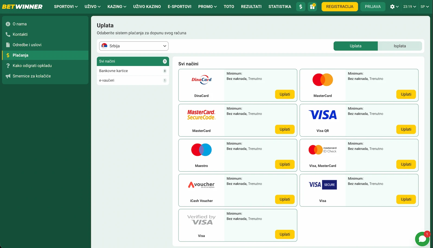Click the mastercard ID Check logo
Image resolution: width=433 pixels, height=248 pixels.
click(x=323, y=150)
